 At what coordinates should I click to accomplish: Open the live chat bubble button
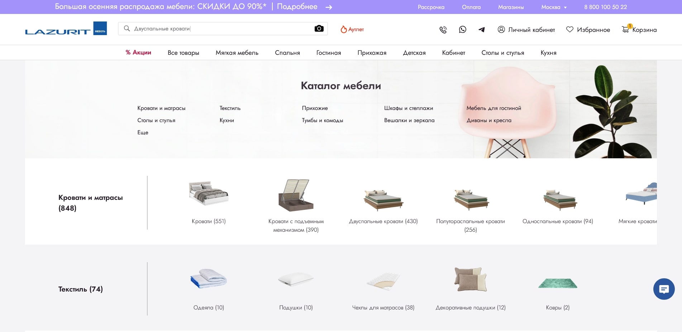coord(664,289)
